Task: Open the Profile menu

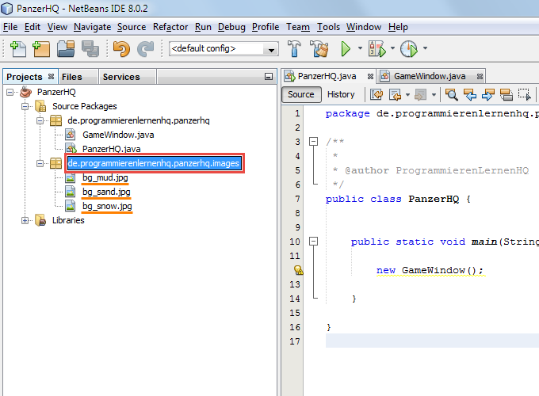Action: click(266, 27)
